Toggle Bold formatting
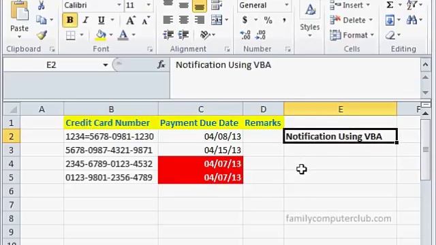Screen dimensions: 436x245 69,20
